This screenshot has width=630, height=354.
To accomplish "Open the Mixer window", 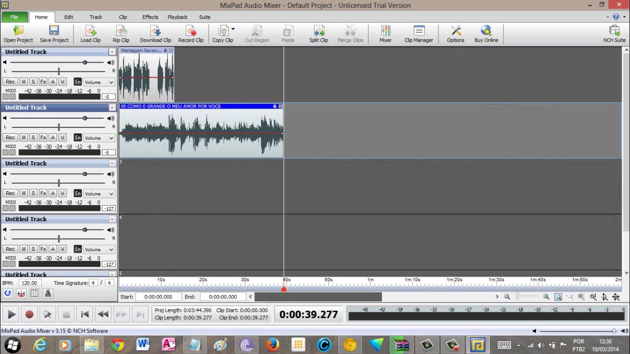I will 385,34.
